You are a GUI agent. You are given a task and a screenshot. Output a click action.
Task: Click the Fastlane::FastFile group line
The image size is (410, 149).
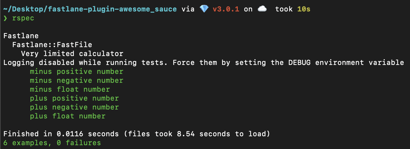pyautogui.click(x=52, y=45)
